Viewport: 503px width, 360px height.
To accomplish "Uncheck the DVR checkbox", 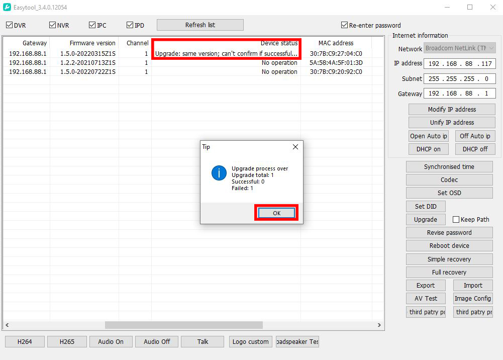I will point(9,25).
